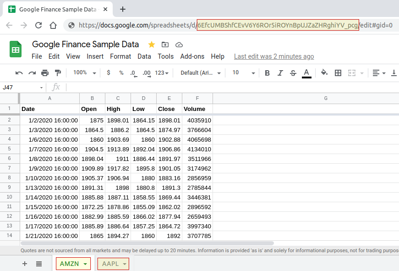Open the Default (Arial) font dropdown

201,73
